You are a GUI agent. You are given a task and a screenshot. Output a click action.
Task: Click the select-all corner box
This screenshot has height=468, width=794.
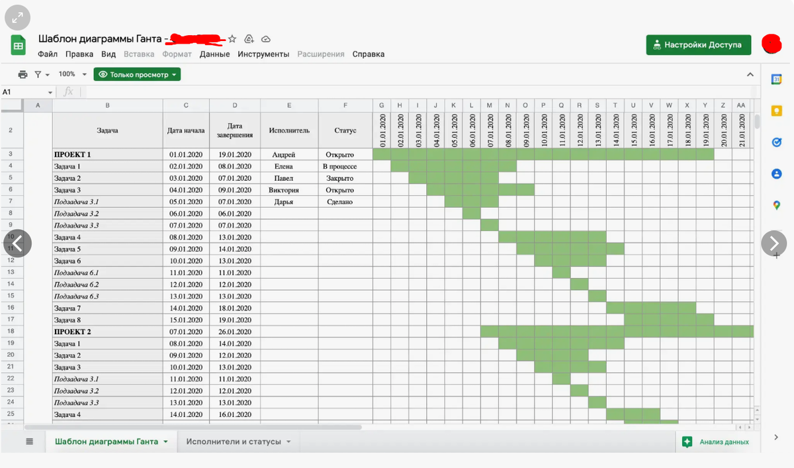[x=11, y=105]
